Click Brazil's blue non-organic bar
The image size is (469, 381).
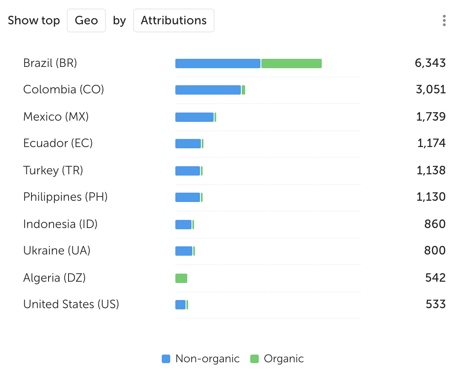(x=217, y=63)
